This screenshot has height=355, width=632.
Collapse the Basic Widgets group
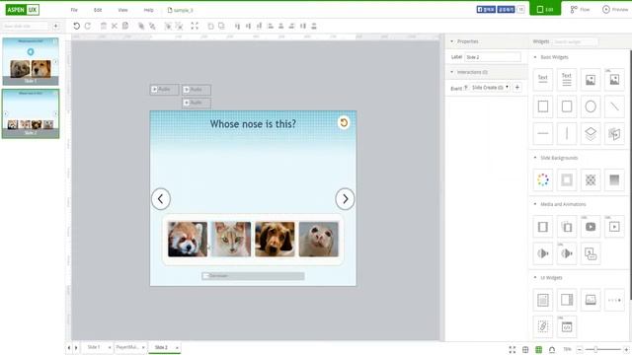click(535, 57)
